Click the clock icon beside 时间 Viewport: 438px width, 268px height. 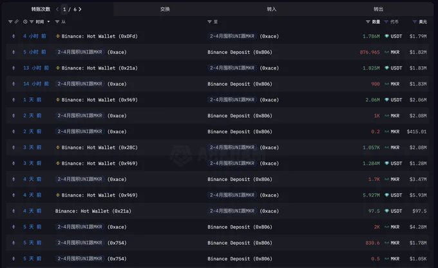[x=25, y=21]
